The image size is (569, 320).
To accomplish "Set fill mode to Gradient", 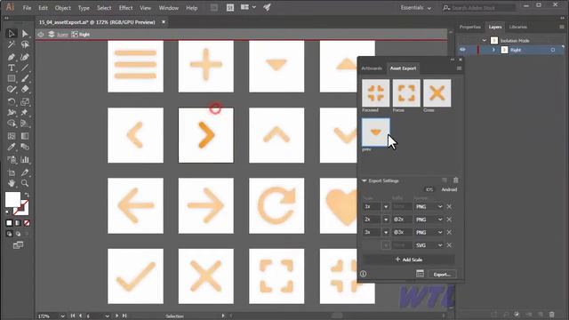I will click(x=18, y=223).
